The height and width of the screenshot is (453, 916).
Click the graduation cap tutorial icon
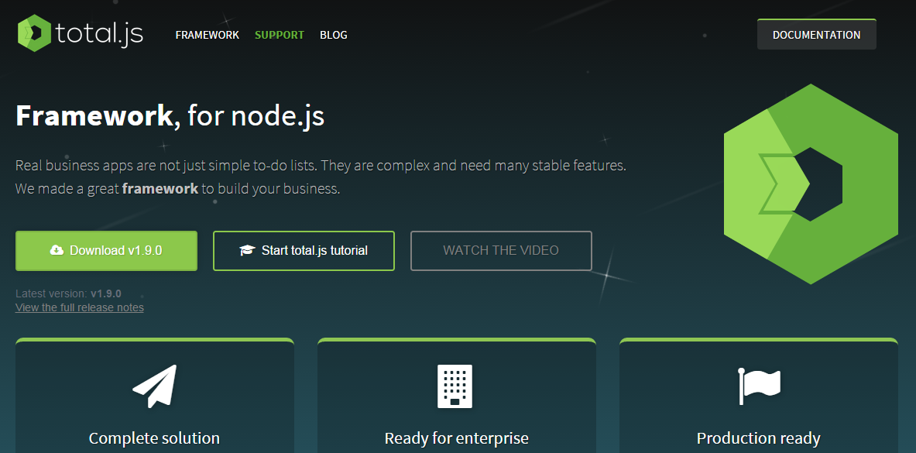(247, 250)
